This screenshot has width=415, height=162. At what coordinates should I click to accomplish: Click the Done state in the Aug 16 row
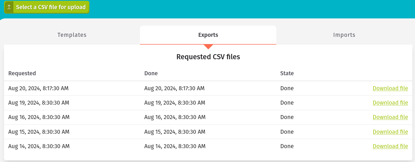click(287, 117)
